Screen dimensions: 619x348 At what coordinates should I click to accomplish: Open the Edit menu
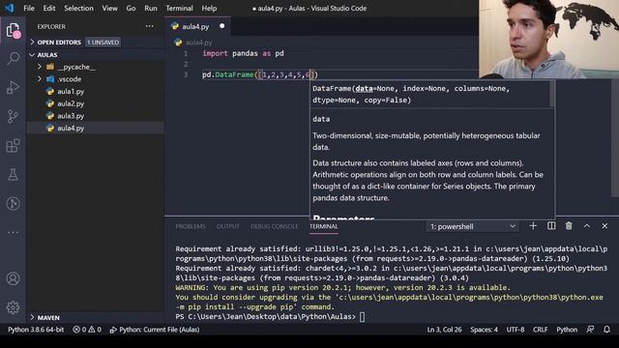[x=49, y=8]
